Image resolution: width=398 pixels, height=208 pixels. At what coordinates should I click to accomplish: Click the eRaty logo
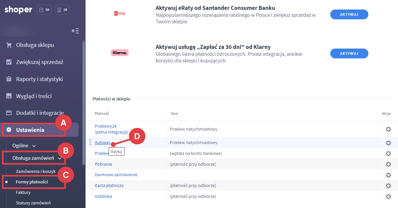pos(119,13)
